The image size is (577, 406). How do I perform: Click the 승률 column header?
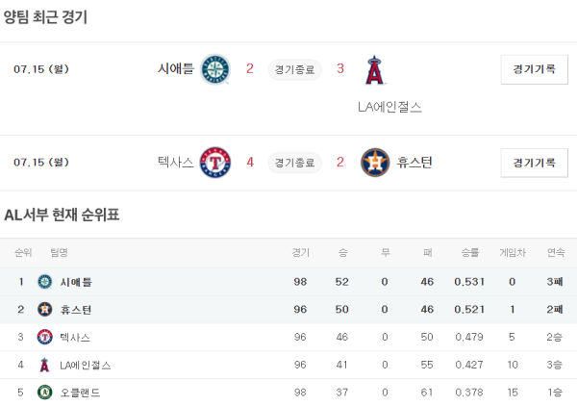pos(469,253)
